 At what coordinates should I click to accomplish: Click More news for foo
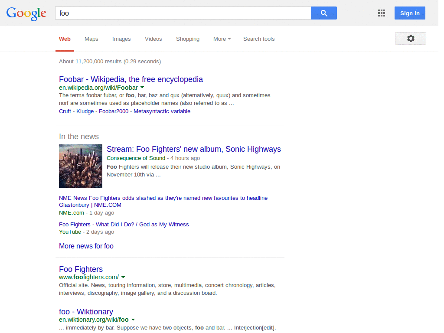[86, 246]
